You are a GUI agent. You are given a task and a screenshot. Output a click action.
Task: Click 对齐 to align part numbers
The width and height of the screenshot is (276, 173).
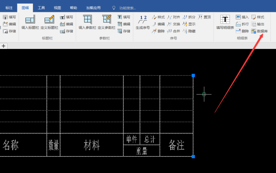click(174, 17)
